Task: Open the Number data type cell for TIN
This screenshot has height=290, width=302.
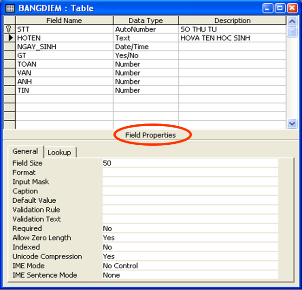Action: pos(146,90)
